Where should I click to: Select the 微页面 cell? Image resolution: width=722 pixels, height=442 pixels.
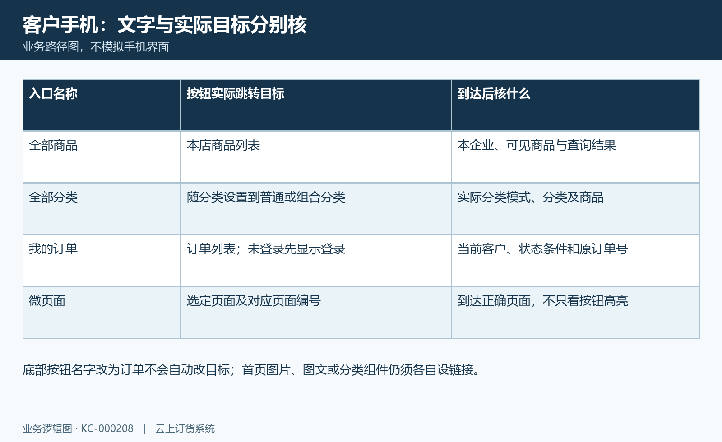[x=102, y=313]
